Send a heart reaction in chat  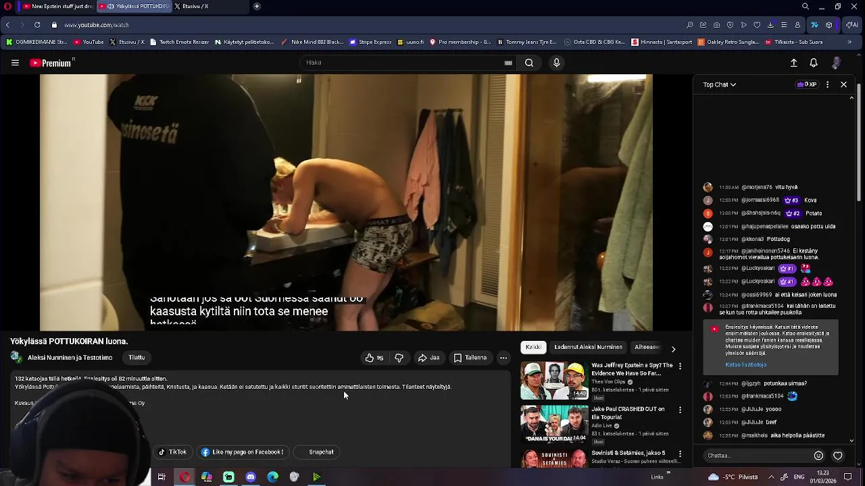838,456
